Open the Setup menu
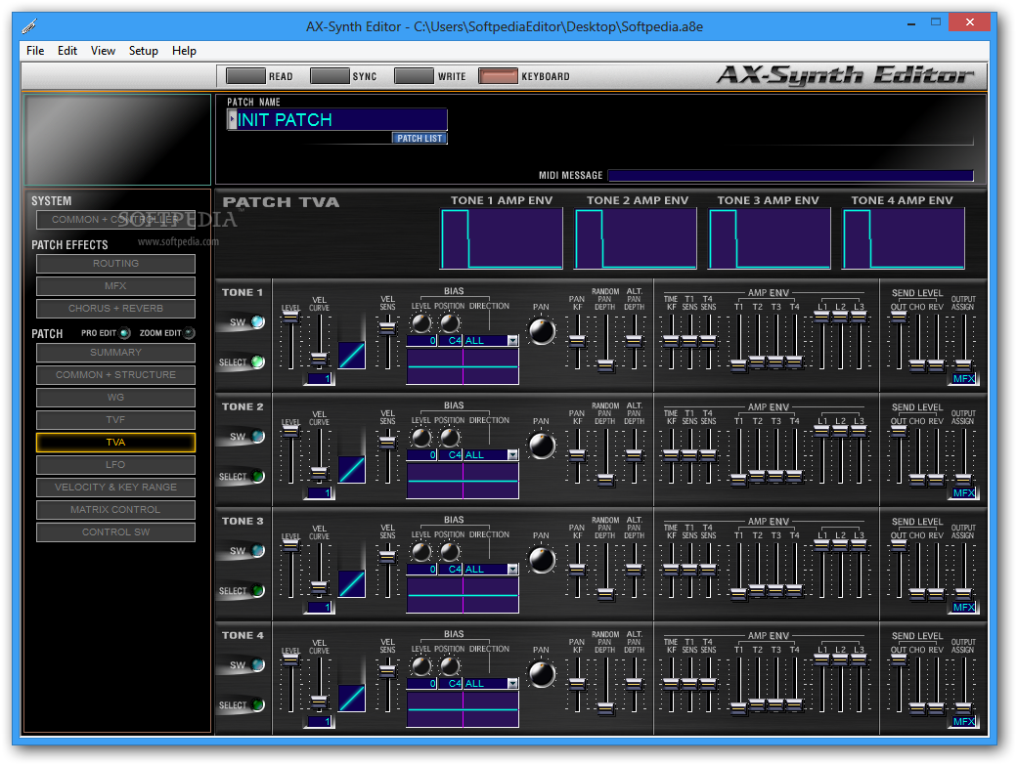 point(144,51)
